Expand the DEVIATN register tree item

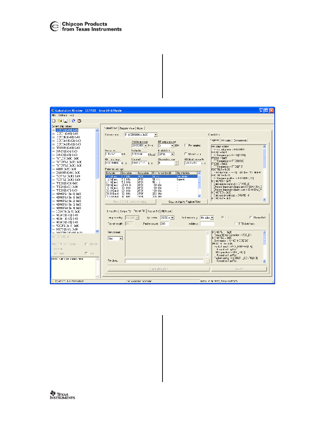(x=53, y=212)
